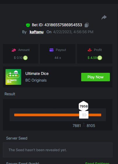
Task: Click the purple Payout card icon
Action: pyautogui.click(x=51, y=50)
